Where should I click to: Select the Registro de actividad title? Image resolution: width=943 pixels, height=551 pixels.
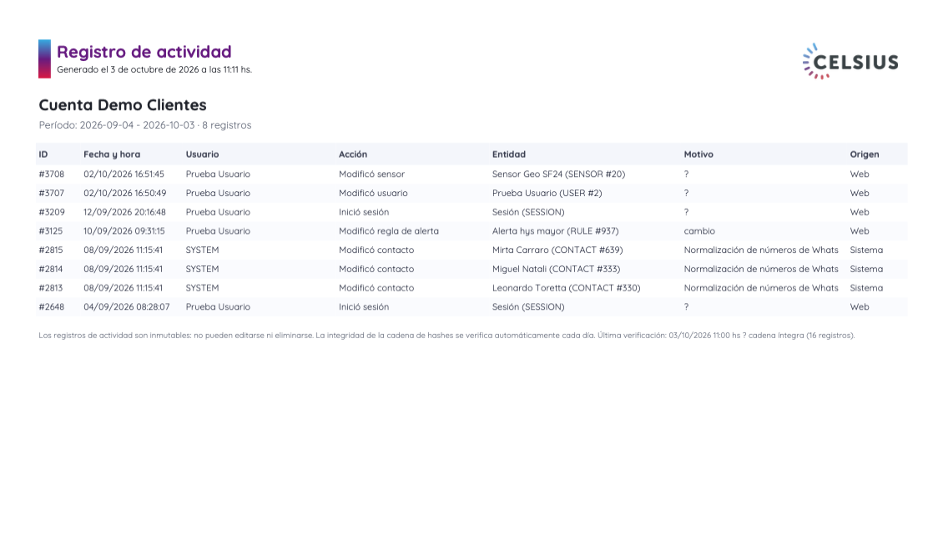tap(144, 52)
